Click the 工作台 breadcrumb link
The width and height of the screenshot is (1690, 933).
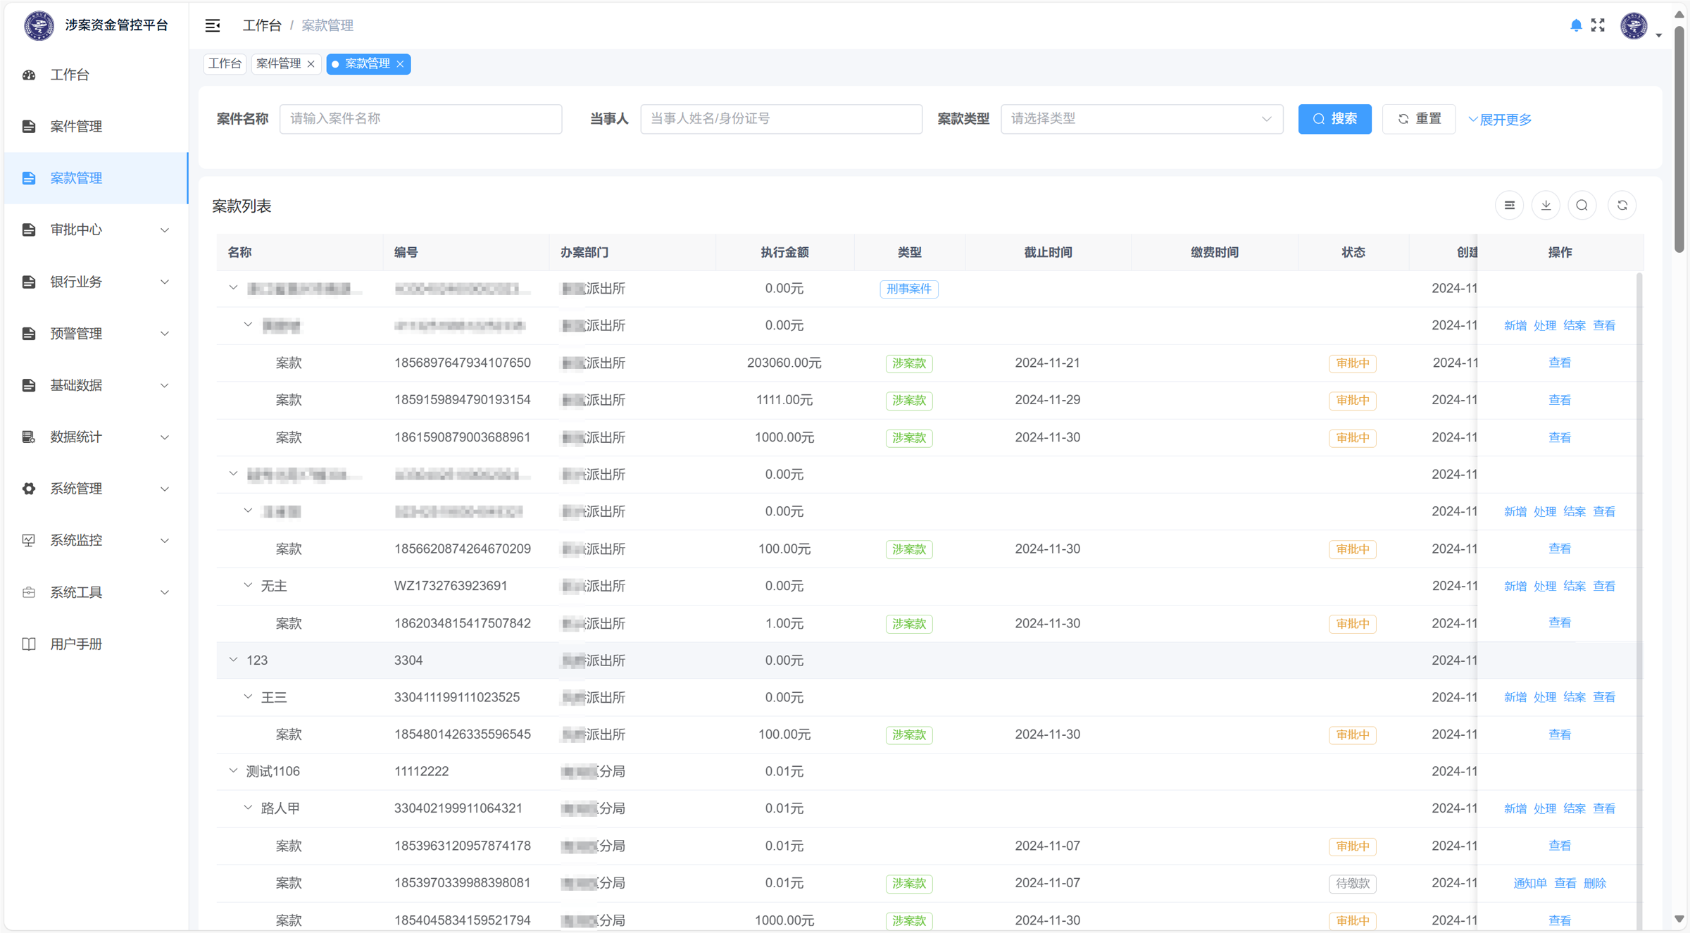coord(262,25)
